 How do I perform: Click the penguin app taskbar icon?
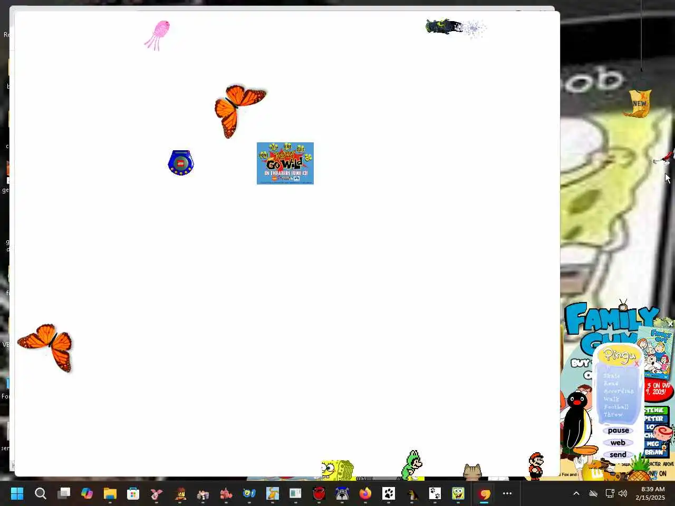412,493
